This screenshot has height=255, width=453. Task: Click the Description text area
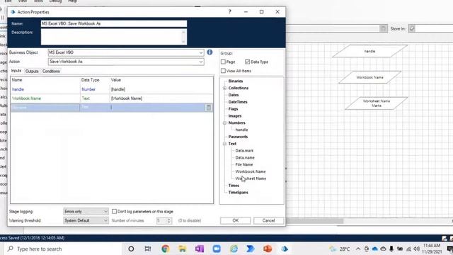(x=111, y=37)
